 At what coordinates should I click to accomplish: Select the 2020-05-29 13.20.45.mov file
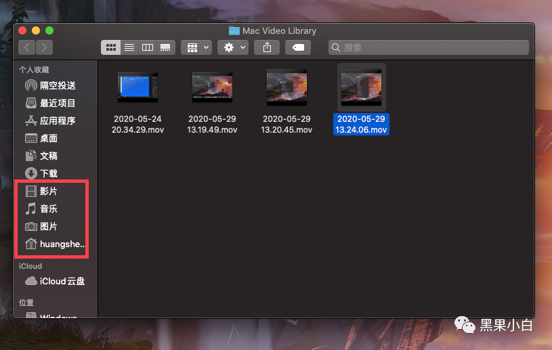pyautogui.click(x=286, y=87)
